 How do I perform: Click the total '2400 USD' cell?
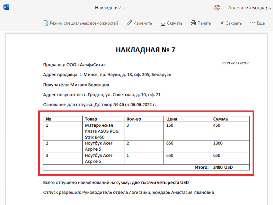pyautogui.click(x=230, y=167)
